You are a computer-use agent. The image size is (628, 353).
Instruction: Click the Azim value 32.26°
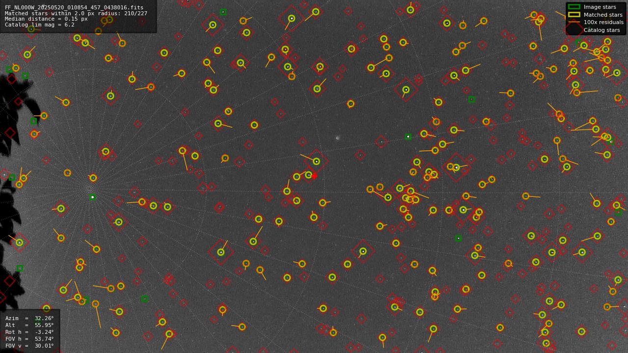click(x=44, y=318)
